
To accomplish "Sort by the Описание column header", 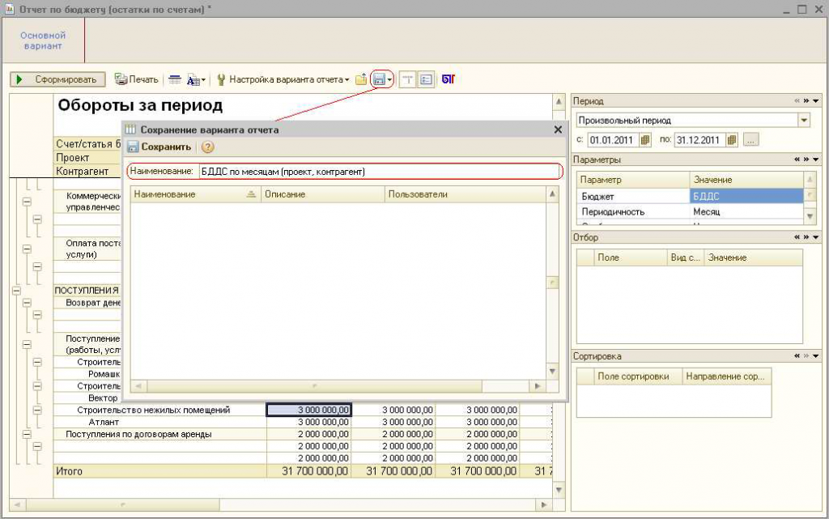I will coord(322,194).
